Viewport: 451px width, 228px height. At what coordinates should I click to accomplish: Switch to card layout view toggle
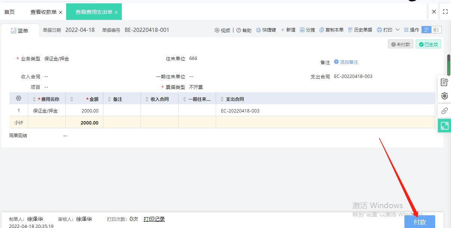point(436,30)
